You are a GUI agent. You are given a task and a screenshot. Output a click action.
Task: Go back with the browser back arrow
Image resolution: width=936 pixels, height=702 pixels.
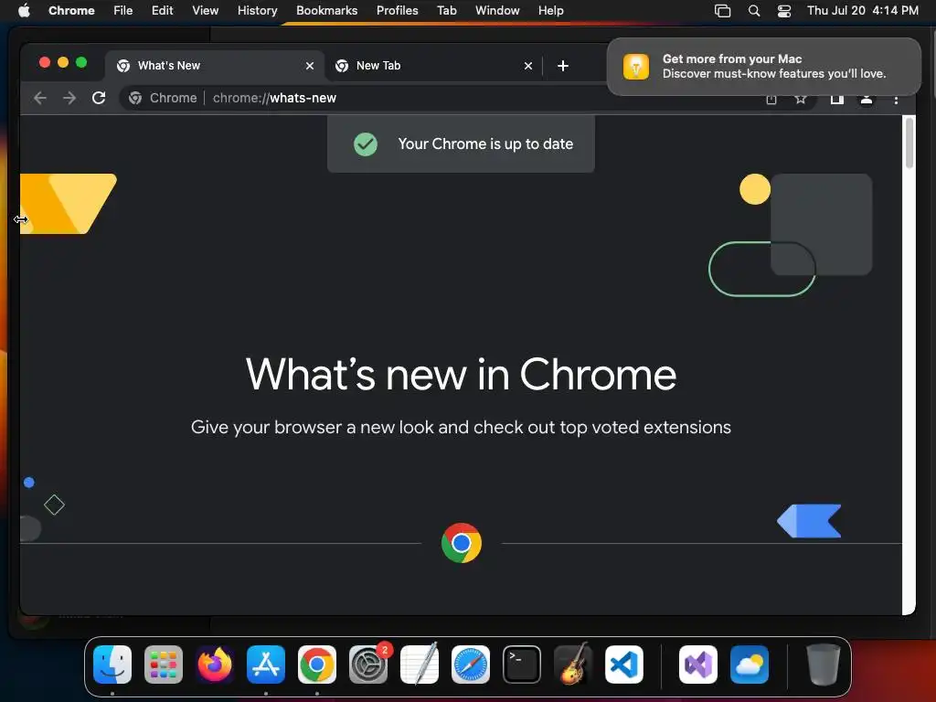(x=40, y=98)
